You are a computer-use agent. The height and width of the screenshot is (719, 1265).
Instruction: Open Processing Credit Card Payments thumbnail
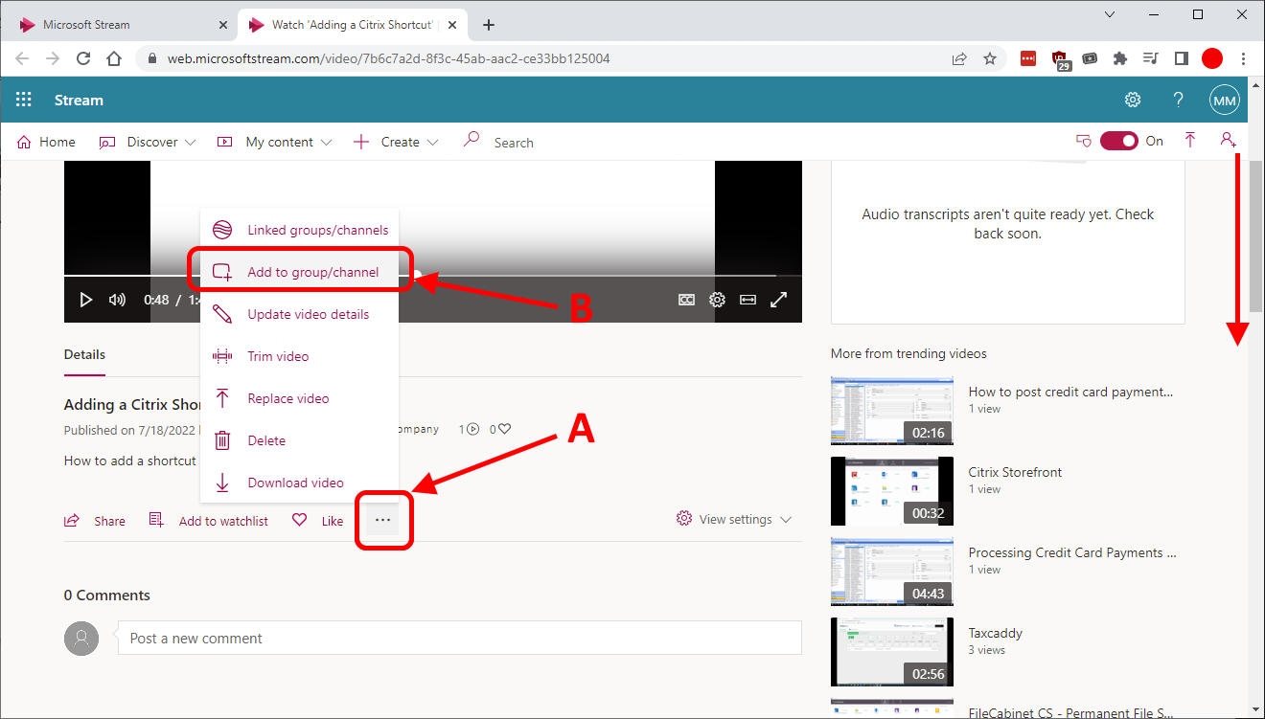(x=892, y=572)
